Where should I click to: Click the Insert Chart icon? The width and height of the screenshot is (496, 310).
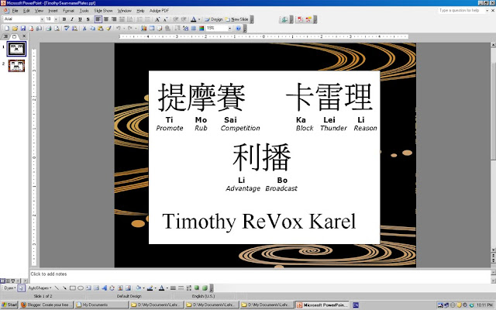click(x=143, y=29)
